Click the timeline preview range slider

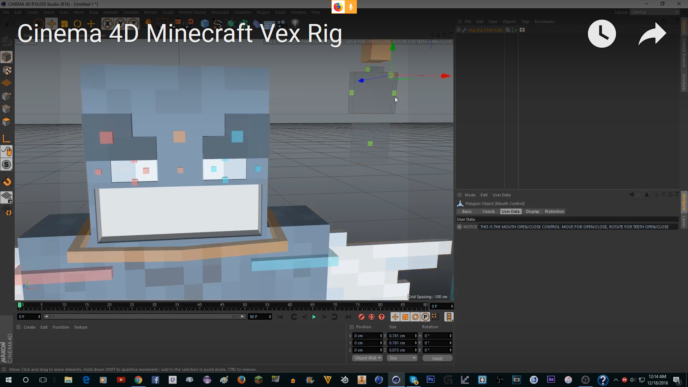145,317
